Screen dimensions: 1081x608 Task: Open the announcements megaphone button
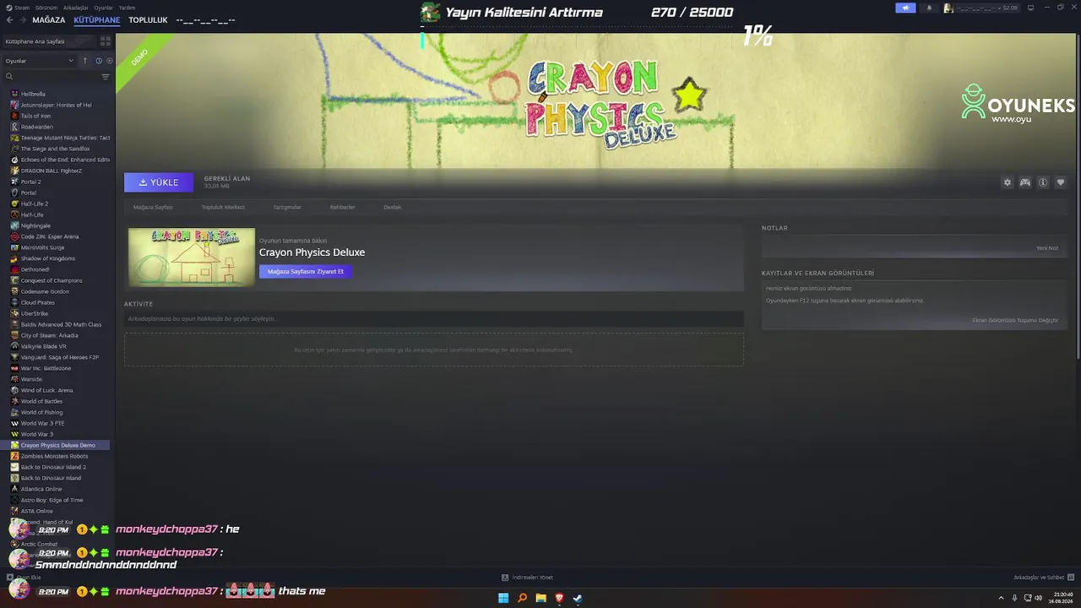[x=905, y=8]
